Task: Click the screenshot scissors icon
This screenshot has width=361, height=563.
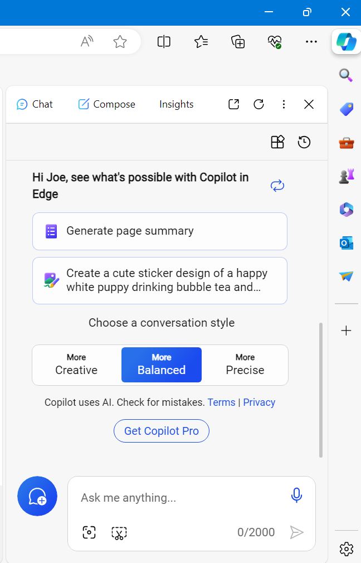Action: [x=119, y=533]
